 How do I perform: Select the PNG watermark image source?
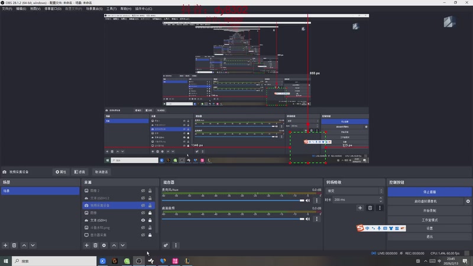point(119,228)
